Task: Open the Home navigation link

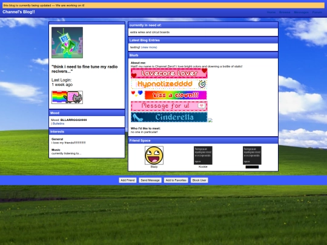Action: pos(271,12)
